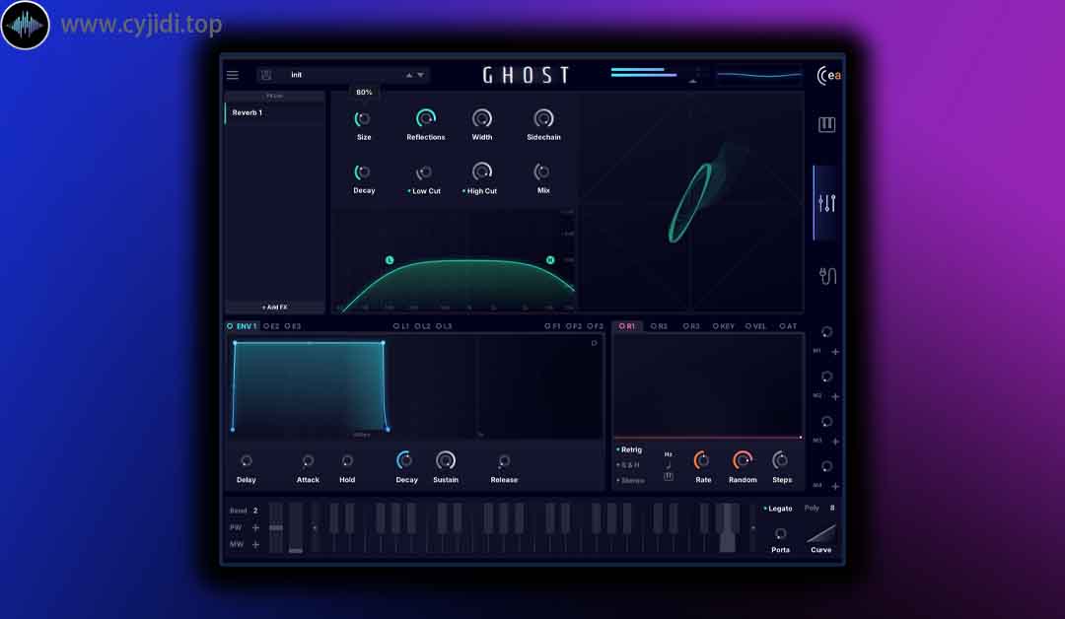Load the next preset with the down arrow

[x=420, y=75]
